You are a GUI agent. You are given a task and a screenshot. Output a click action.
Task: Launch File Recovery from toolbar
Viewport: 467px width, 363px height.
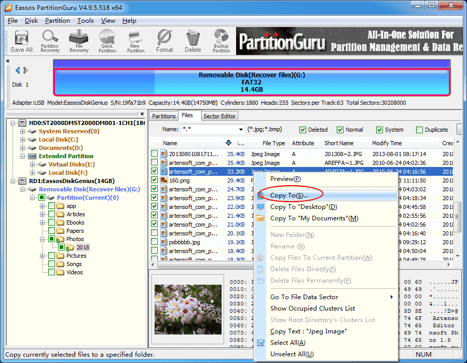(x=79, y=41)
